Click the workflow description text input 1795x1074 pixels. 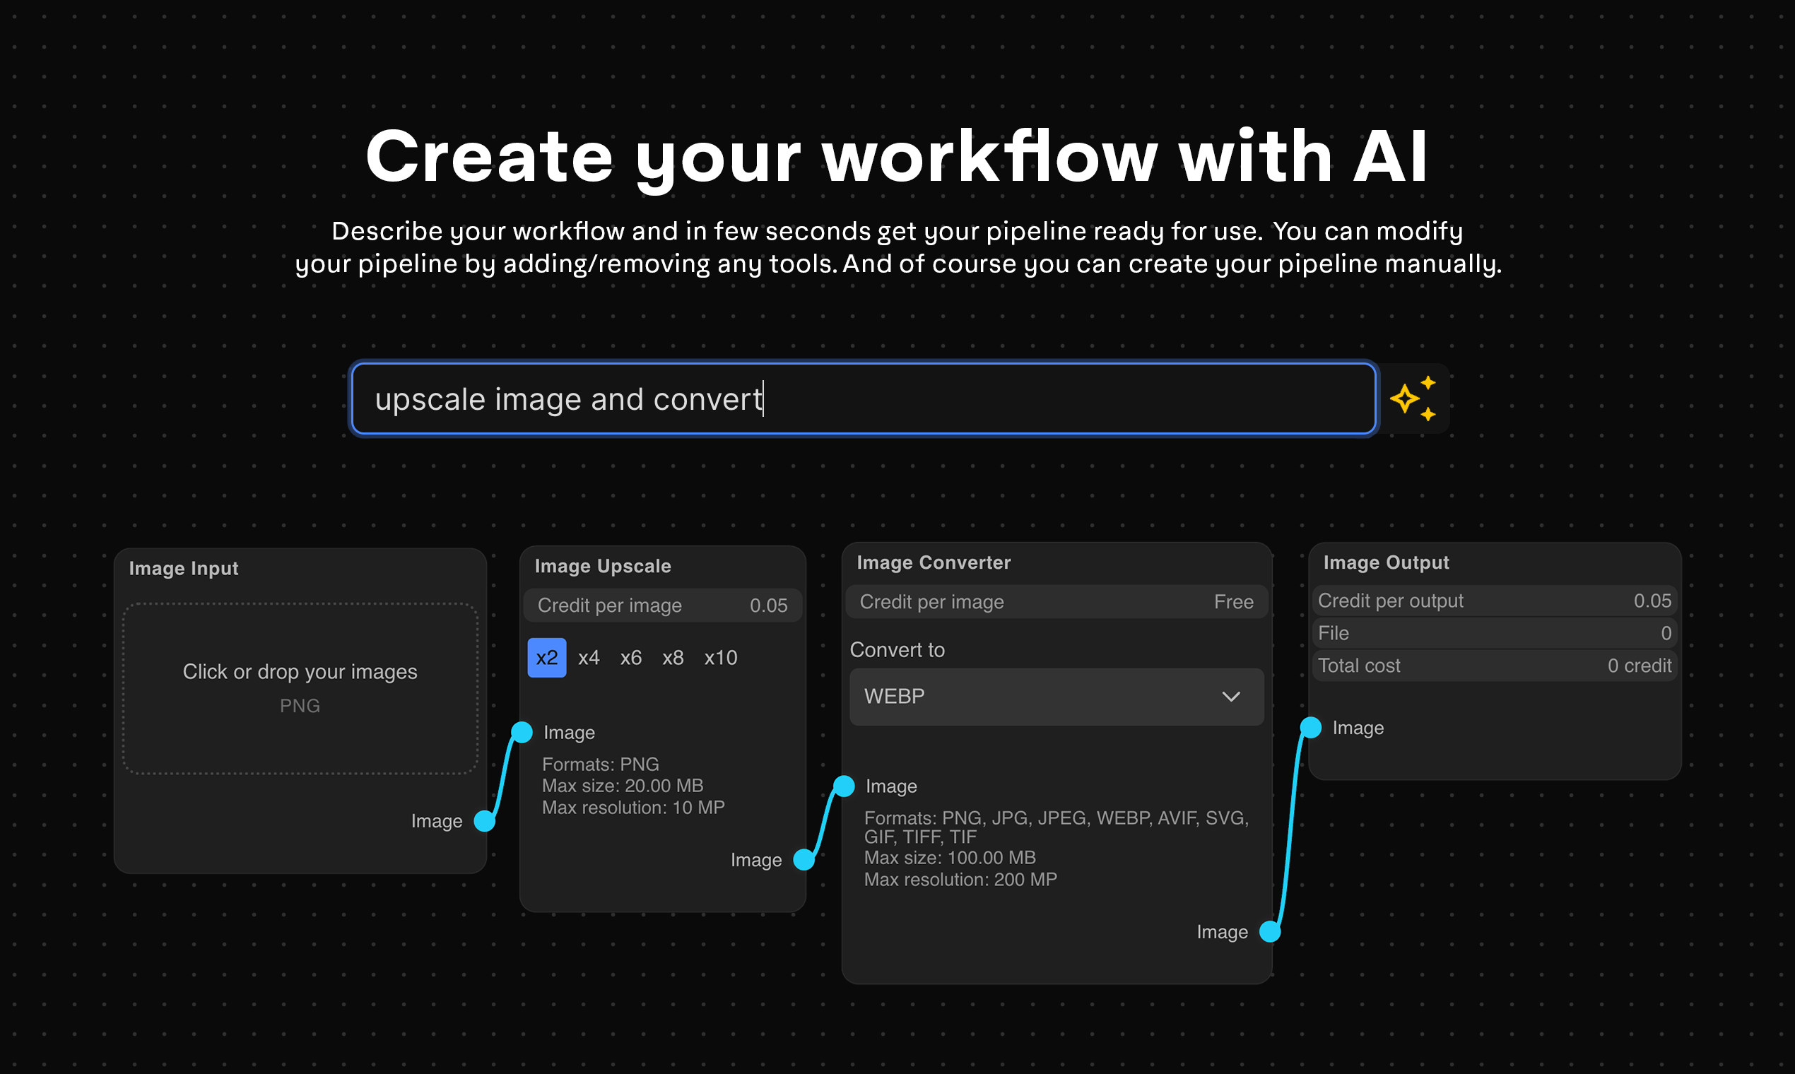(x=863, y=399)
